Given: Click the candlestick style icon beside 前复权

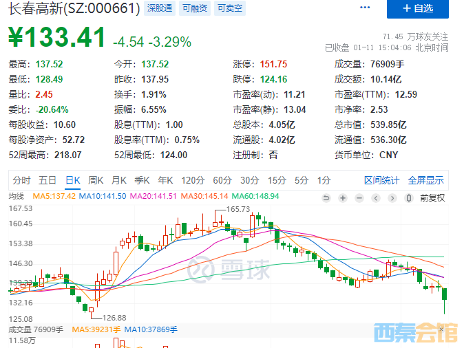Looking at the screenshot, I should click(409, 197).
